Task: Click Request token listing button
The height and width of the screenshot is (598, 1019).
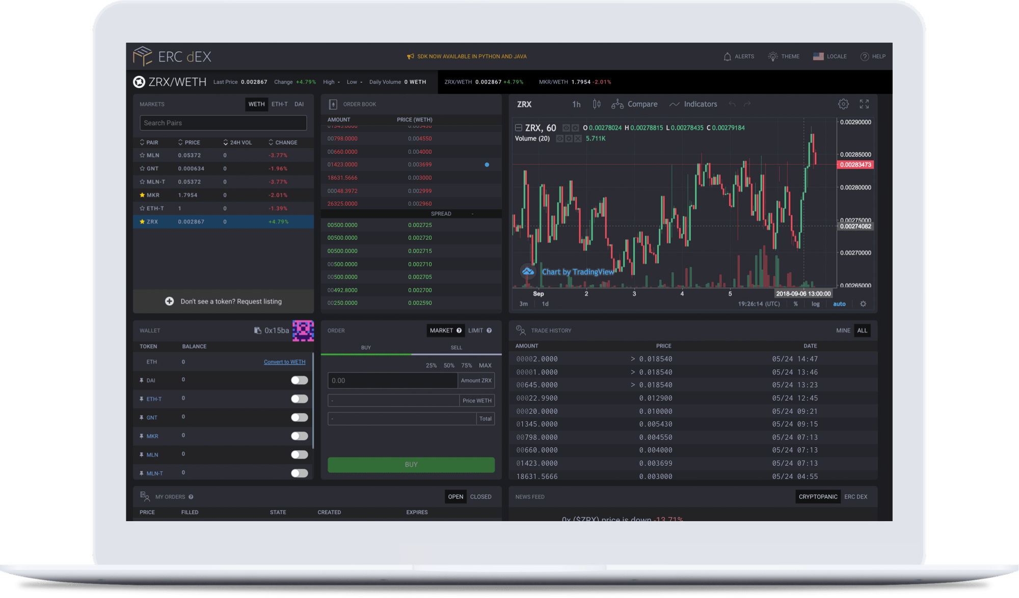Action: (222, 301)
